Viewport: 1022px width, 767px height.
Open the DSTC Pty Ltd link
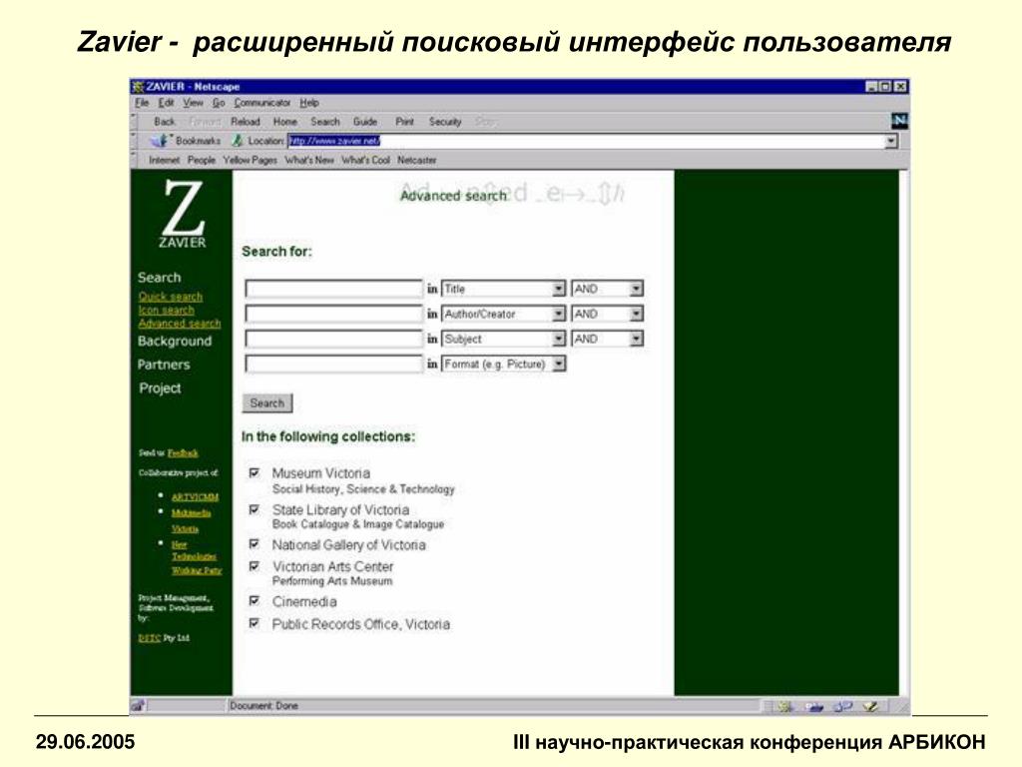click(x=164, y=638)
